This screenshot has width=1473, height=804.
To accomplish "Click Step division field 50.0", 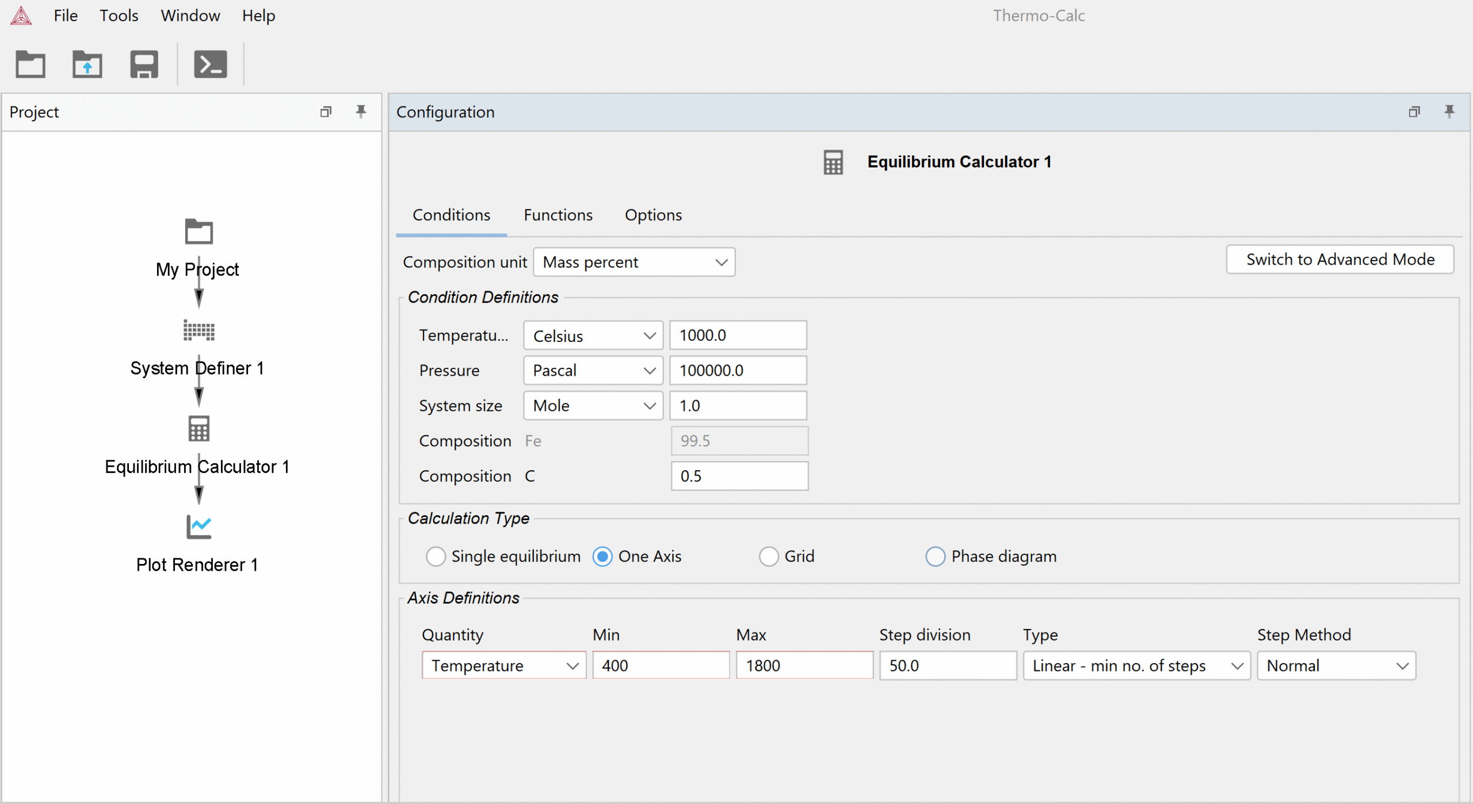I will coord(948,666).
